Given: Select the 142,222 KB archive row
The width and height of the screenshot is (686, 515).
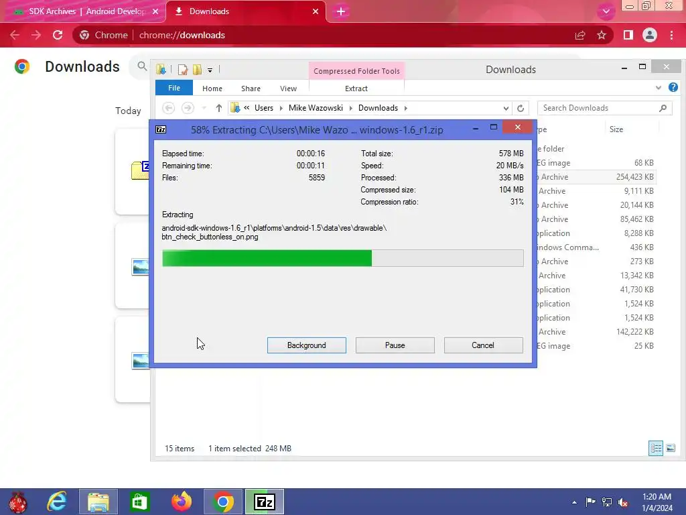Looking at the screenshot, I should pos(596,332).
